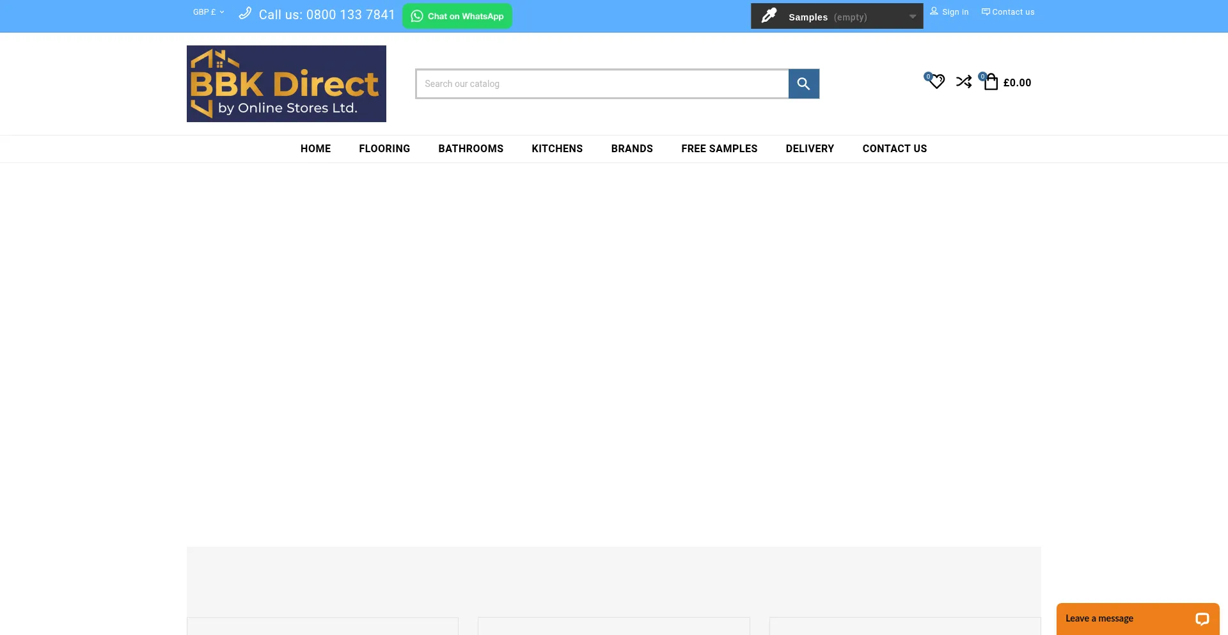
Task: Click the phone handset icon
Action: click(245, 13)
